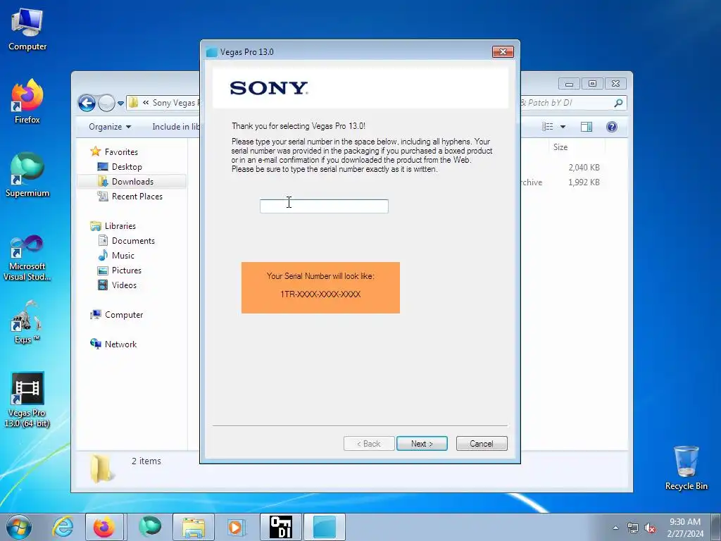Open view options dropdown arrow in Explorer

pyautogui.click(x=563, y=127)
